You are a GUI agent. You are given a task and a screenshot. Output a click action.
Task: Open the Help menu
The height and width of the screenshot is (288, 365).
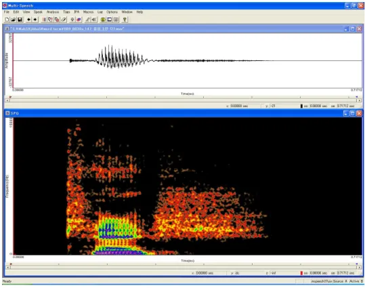[139, 12]
